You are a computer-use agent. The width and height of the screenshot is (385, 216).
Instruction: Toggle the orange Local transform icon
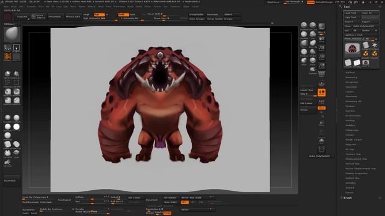coord(321,92)
